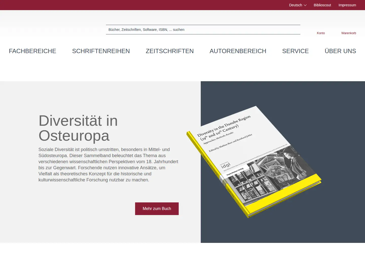Open the AUTORENBEREICH menu
This screenshot has height=253, width=365.
pos(238,51)
